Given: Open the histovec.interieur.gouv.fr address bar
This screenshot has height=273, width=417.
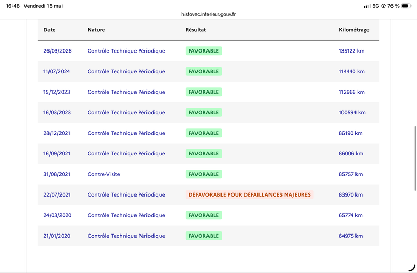Looking at the screenshot, I should coord(208,14).
